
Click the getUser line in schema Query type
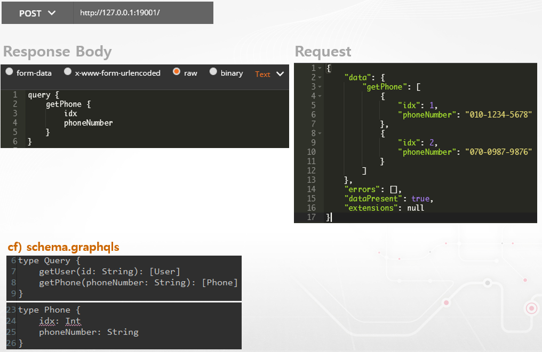click(x=109, y=272)
